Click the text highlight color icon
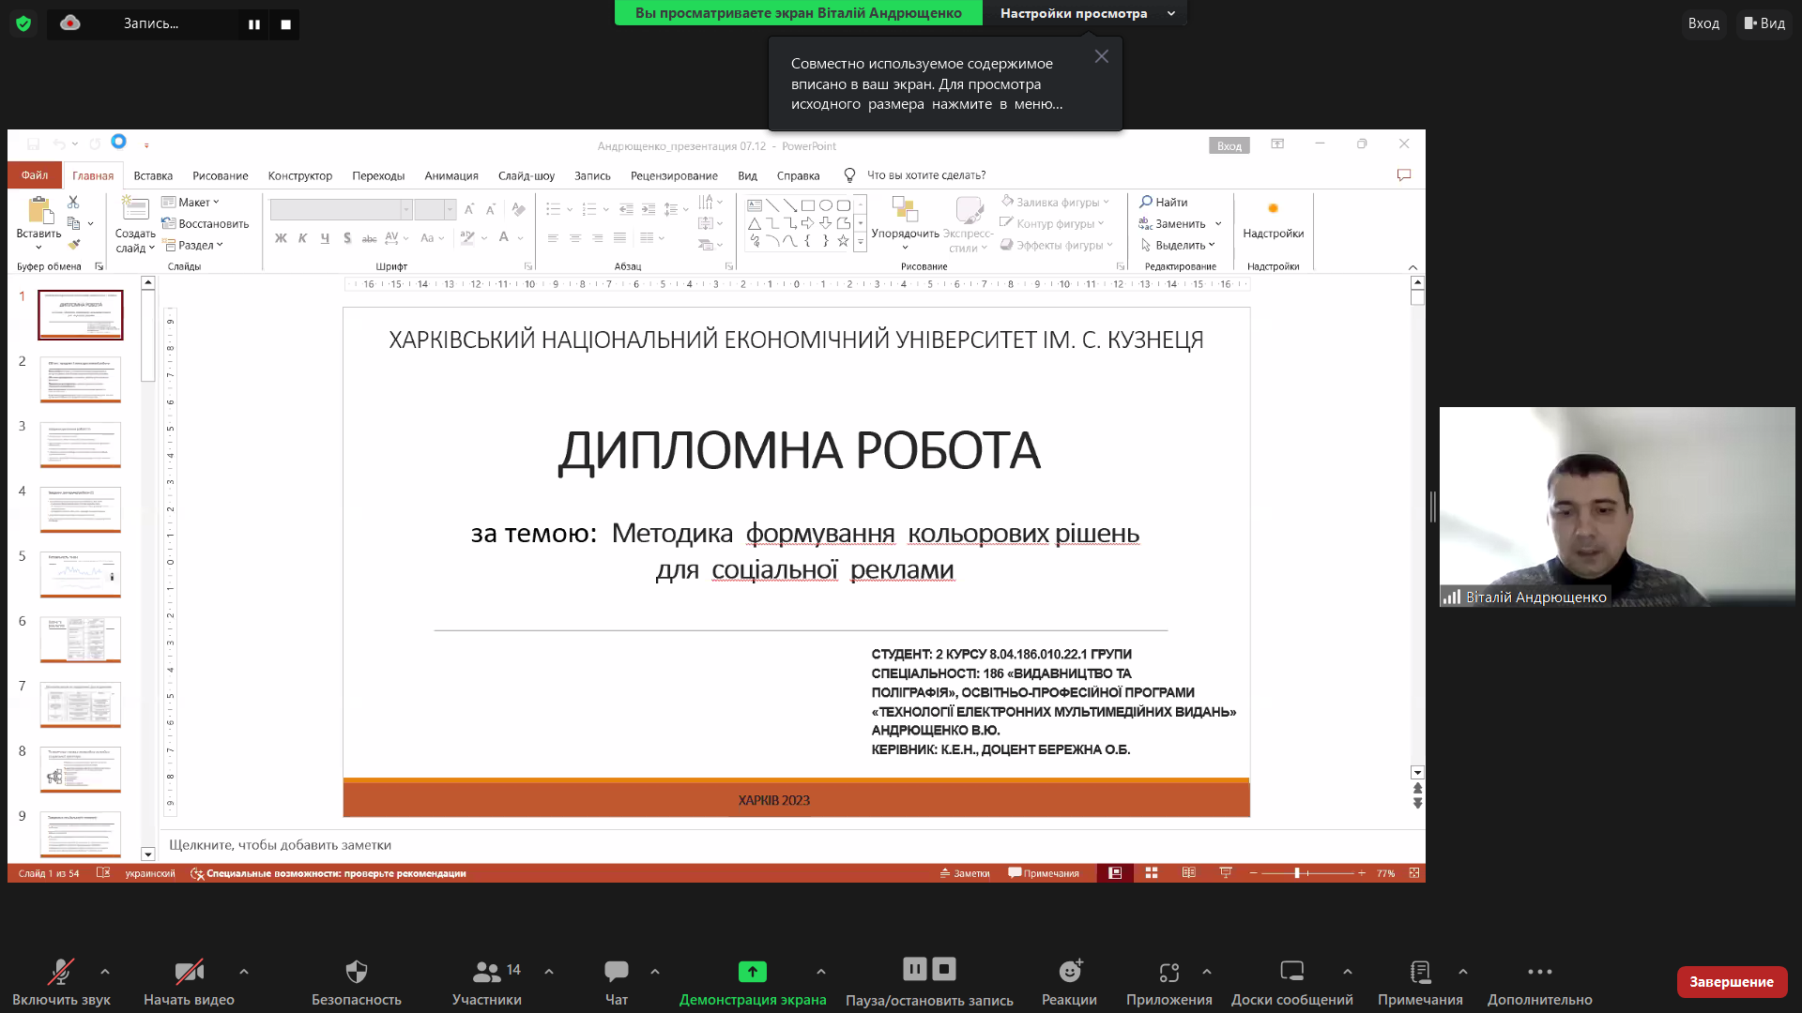The height and width of the screenshot is (1013, 1802). click(468, 237)
